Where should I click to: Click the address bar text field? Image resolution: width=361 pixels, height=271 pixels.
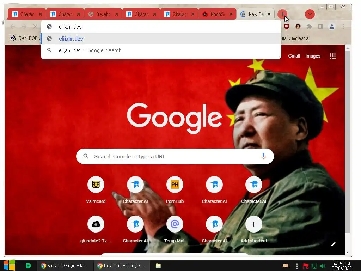coord(161,26)
